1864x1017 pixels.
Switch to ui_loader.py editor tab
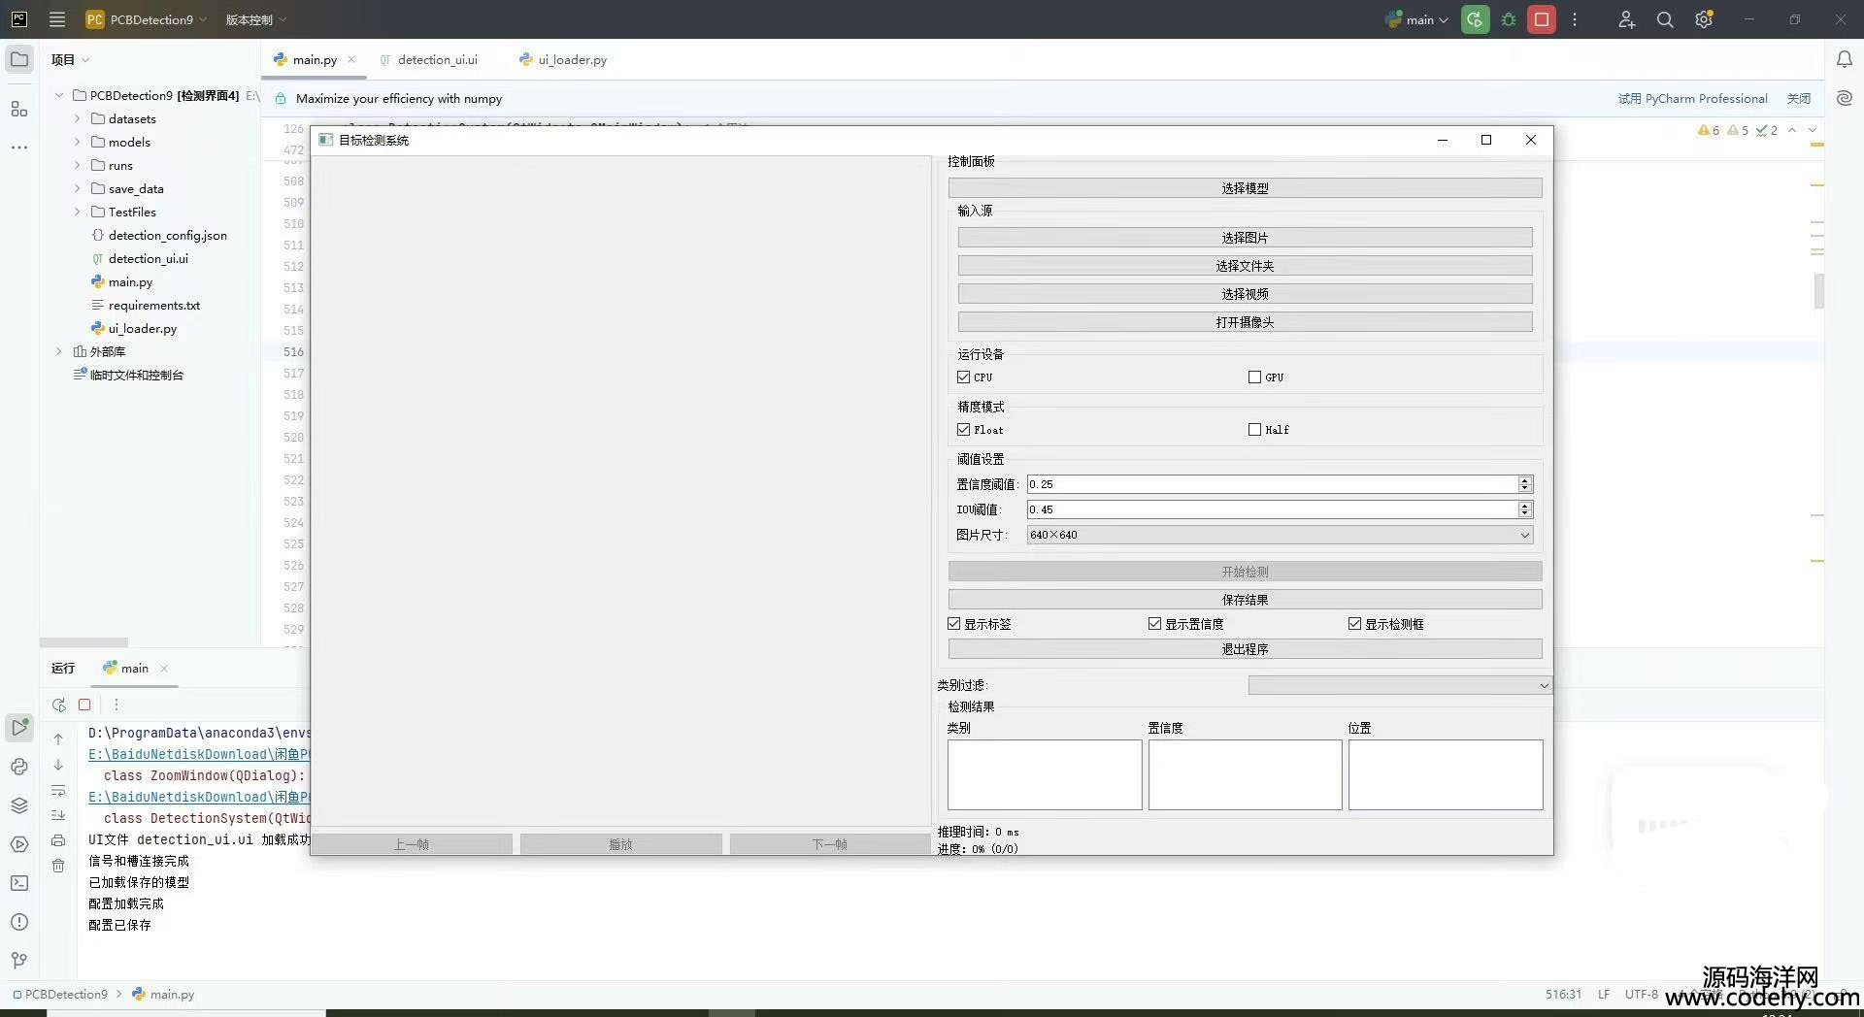click(x=572, y=59)
